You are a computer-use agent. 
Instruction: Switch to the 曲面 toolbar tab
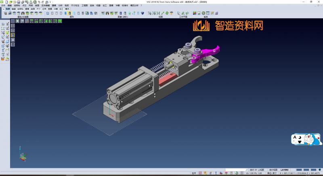click(33, 8)
